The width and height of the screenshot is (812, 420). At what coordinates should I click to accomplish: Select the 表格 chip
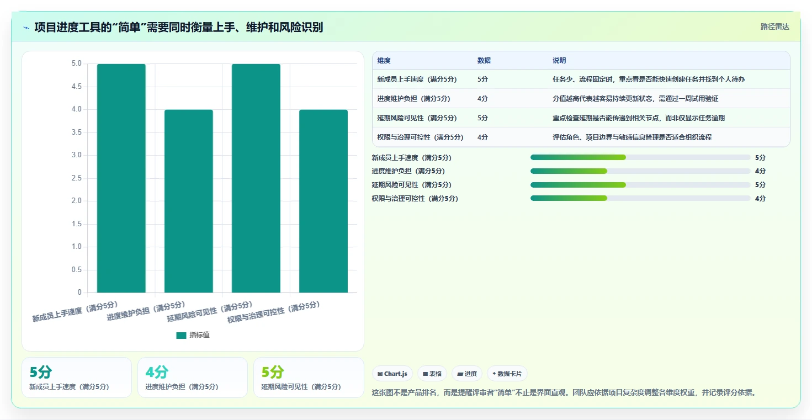432,374
